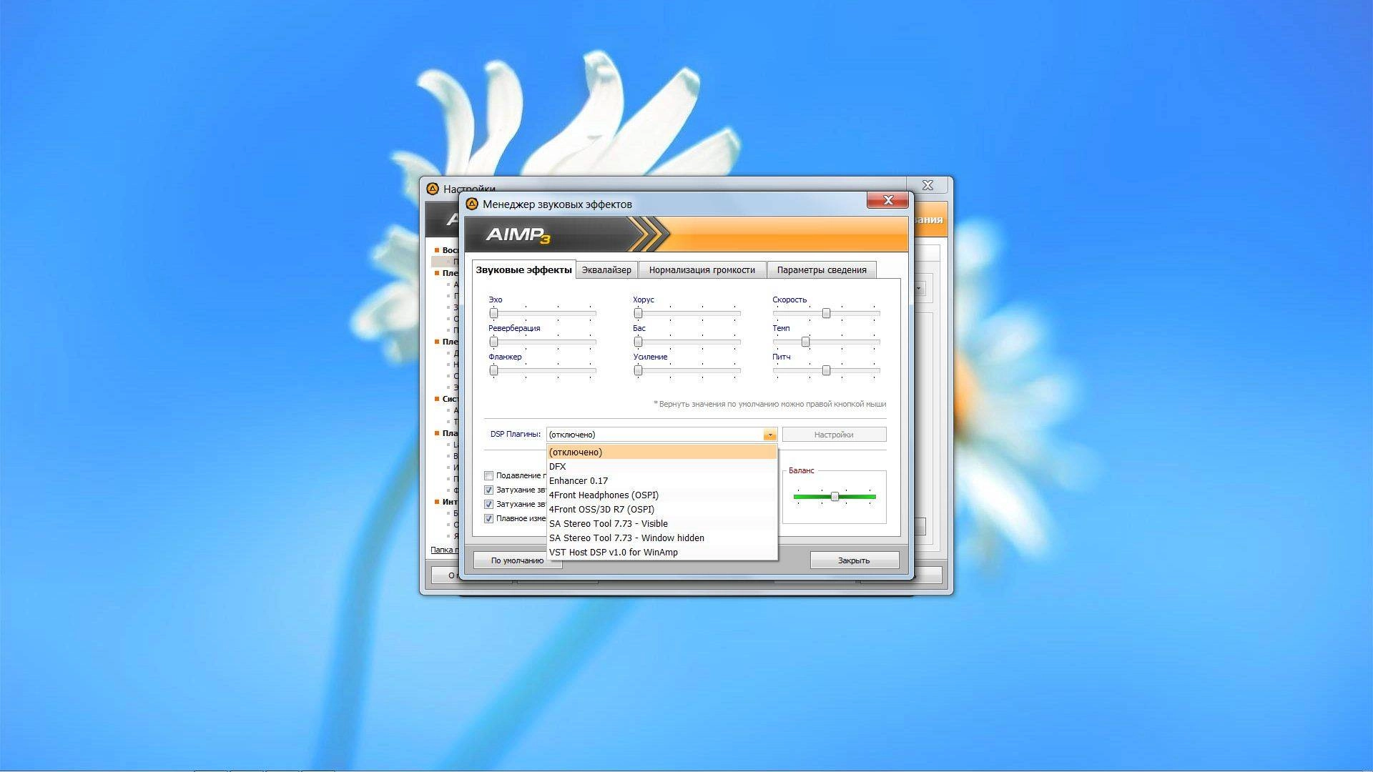The width and height of the screenshot is (1373, 772).
Task: Close the Менеджер звуковых эффектов window
Action: pos(887,200)
